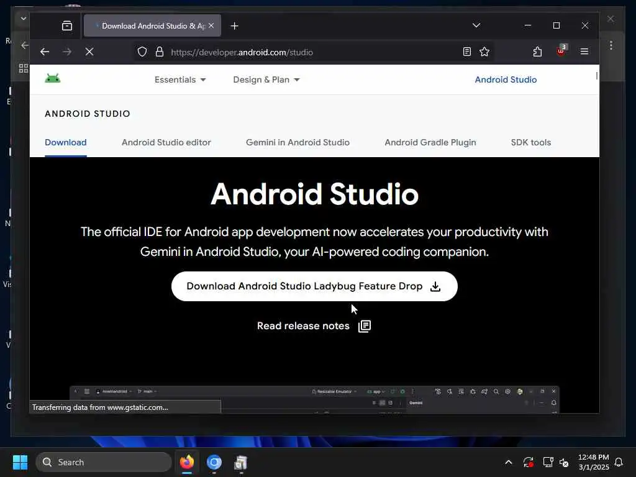The width and height of the screenshot is (636, 477).
Task: Expand the Essentials dropdown menu
Action: click(x=180, y=79)
